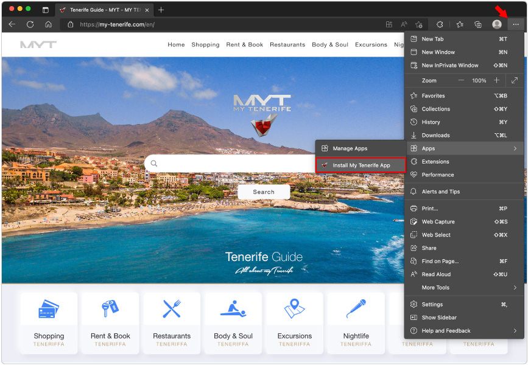528x365 pixels.
Task: Select the Restaurants crossed utensils icon
Action: pos(172,308)
